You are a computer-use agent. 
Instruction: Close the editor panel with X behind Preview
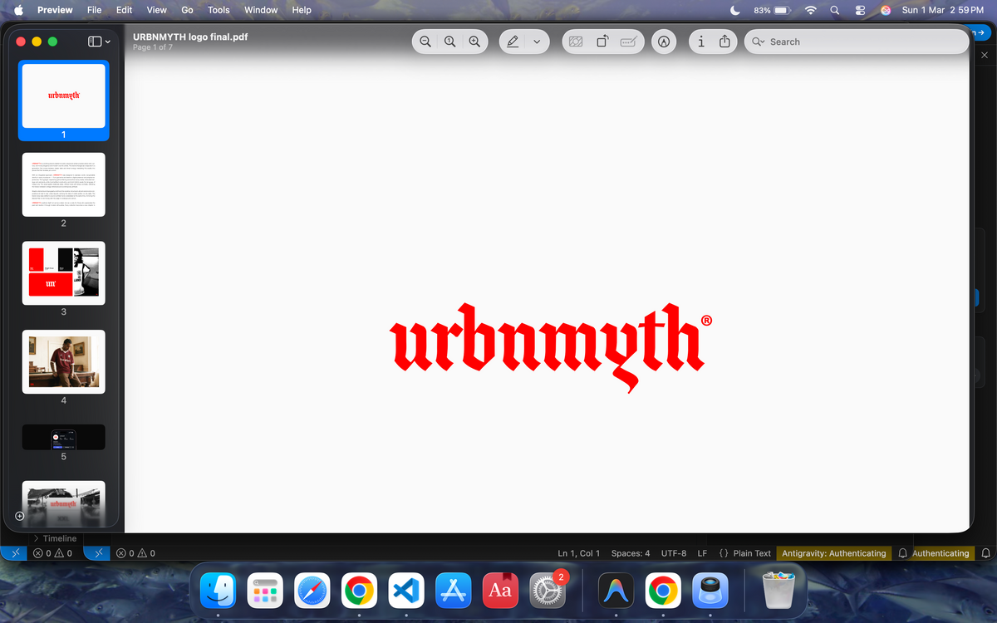(985, 55)
